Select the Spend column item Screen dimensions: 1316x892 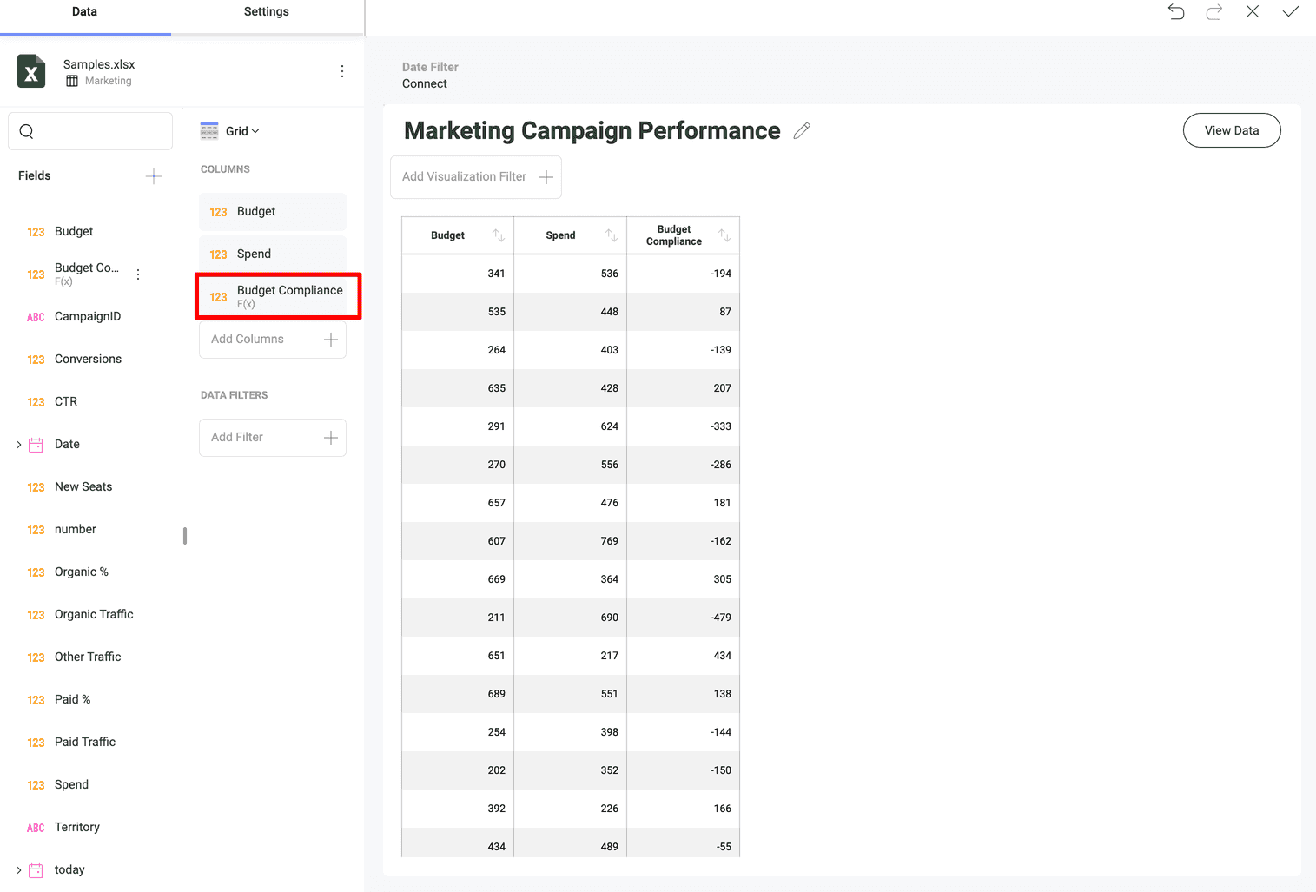click(273, 254)
